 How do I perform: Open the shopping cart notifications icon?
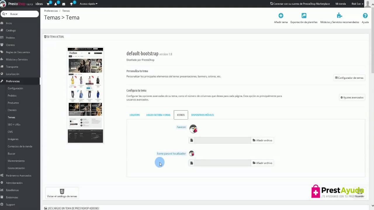pyautogui.click(x=49, y=4)
